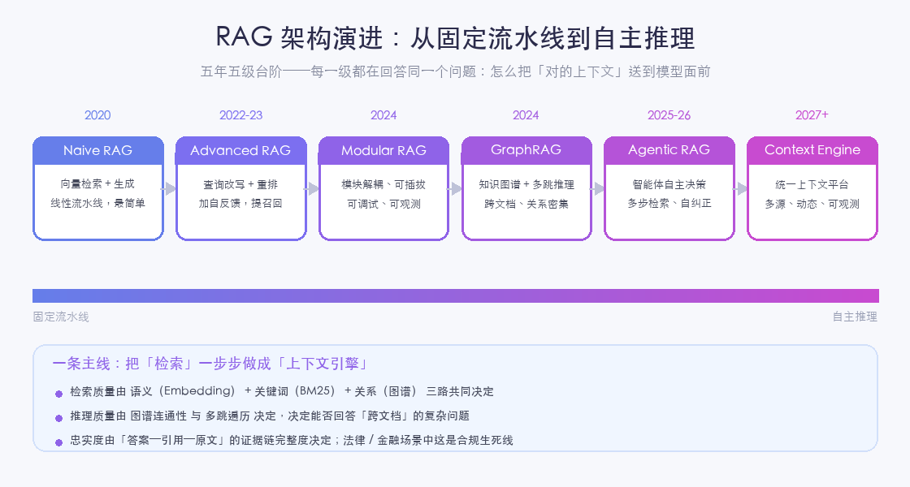
Task: Click the "Agentic RAG" card header
Action: 669,150
